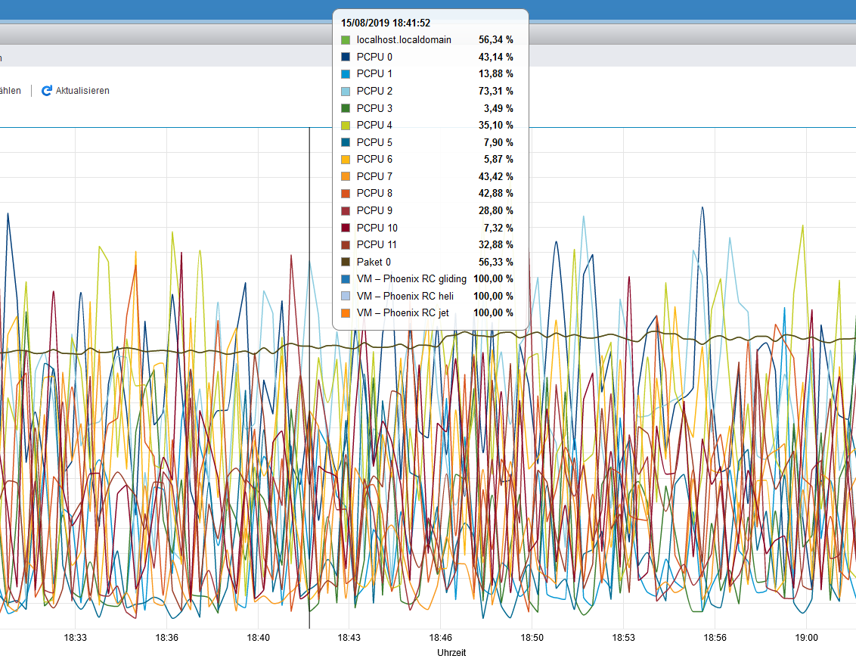Image resolution: width=856 pixels, height=665 pixels.
Task: Click the 19:00 time axis label
Action: tap(806, 638)
